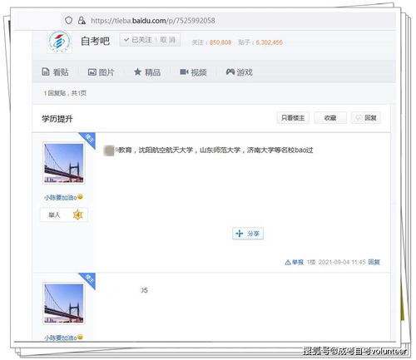Click the first post's bridge avatar
Image resolution: width=416 pixels, height=360 pixels.
[x=64, y=163]
